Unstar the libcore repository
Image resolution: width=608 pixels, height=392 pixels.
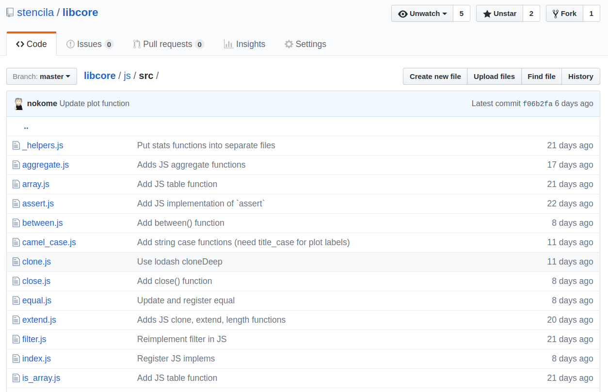click(x=499, y=14)
